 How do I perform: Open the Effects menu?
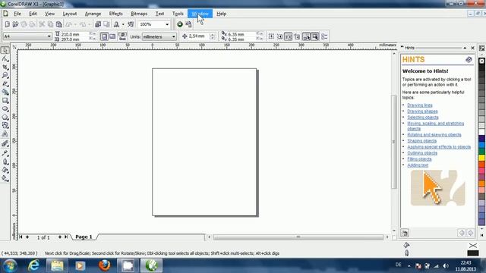click(x=116, y=14)
